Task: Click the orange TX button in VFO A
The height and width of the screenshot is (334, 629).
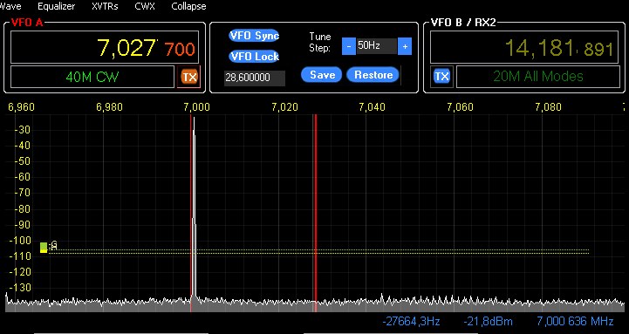Action: point(189,77)
